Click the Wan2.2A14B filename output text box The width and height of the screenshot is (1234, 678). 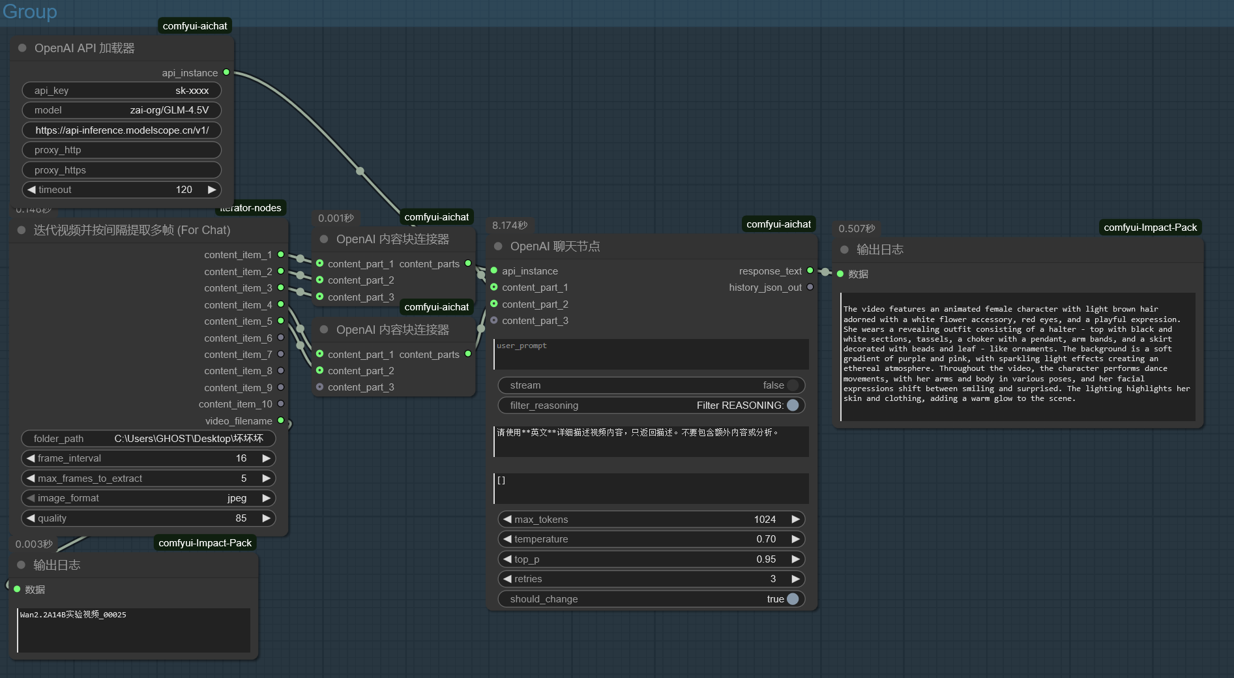pyautogui.click(x=134, y=630)
